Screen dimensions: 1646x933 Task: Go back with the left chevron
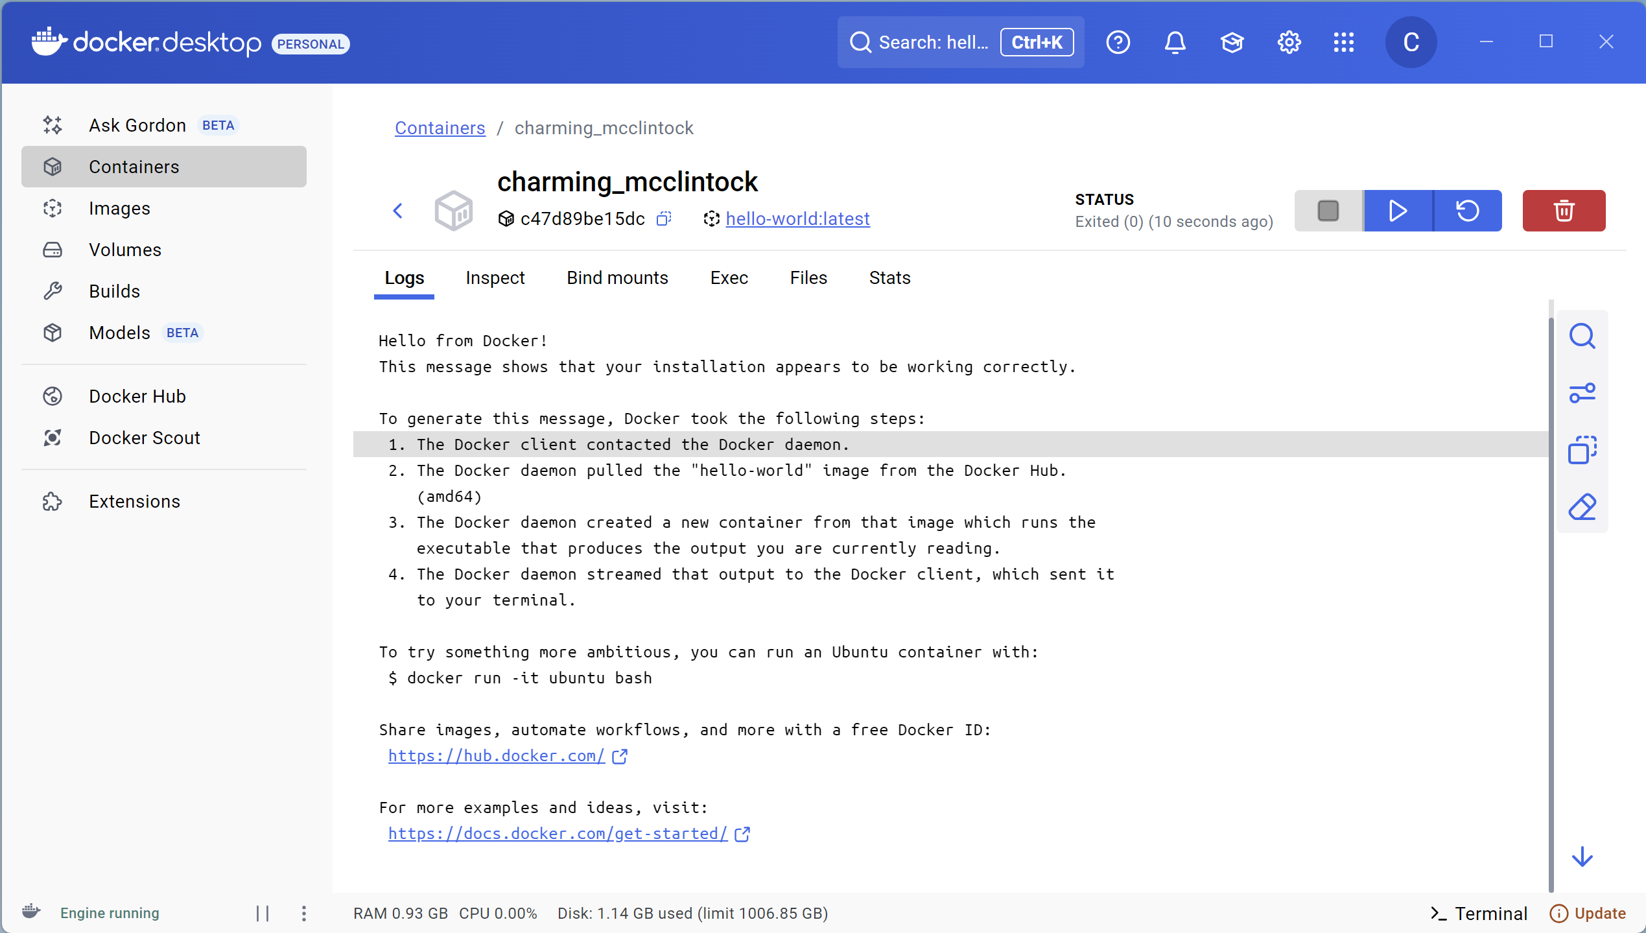[x=398, y=211]
